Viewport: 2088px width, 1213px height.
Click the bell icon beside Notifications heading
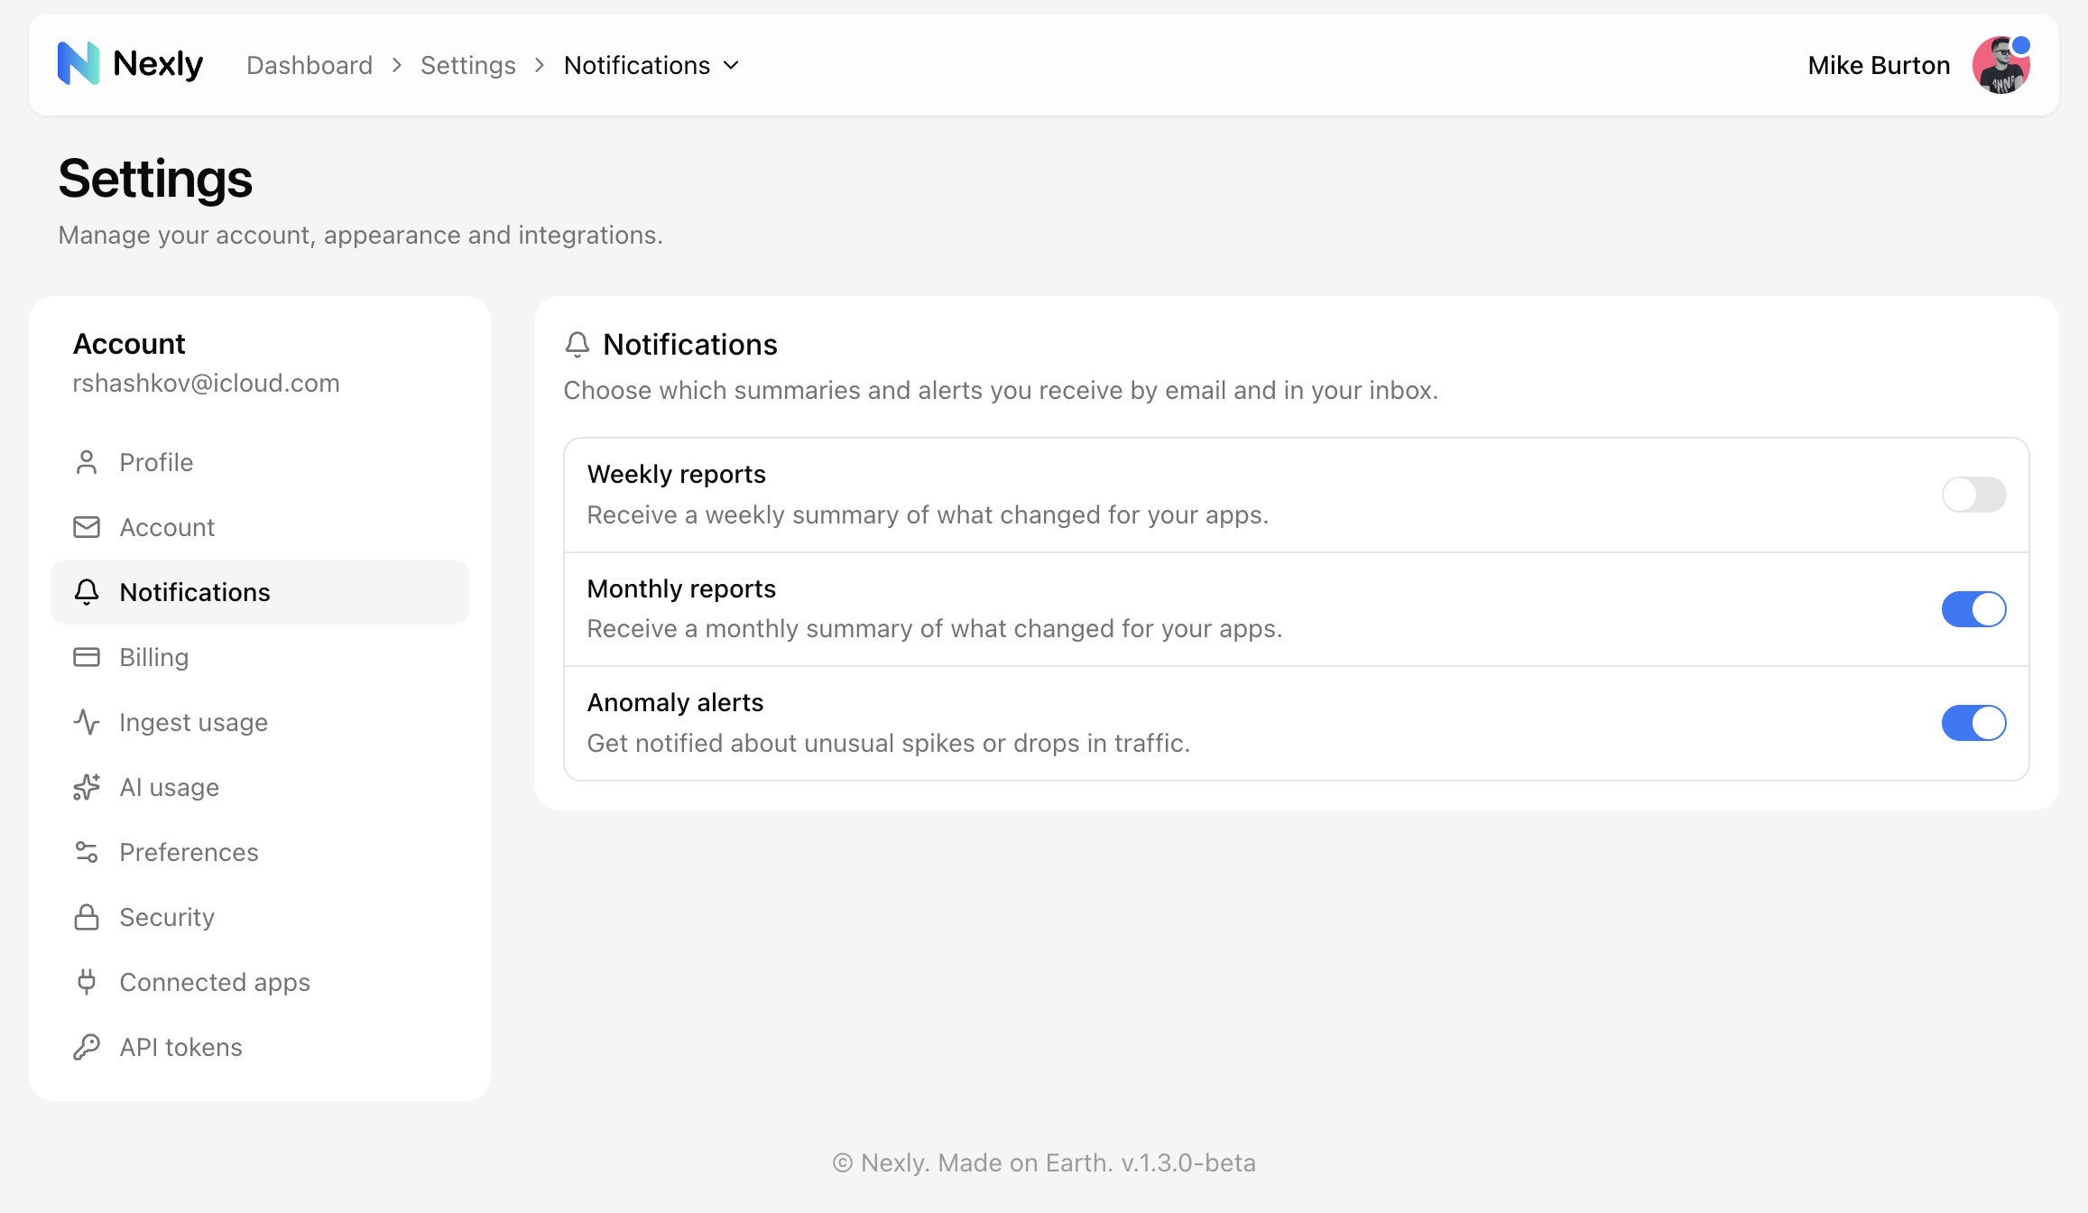[x=577, y=345]
